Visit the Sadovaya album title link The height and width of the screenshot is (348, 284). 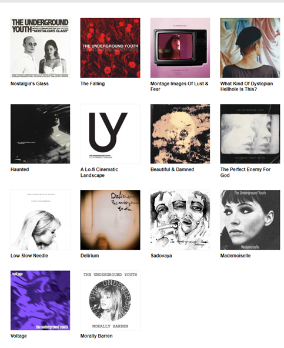tap(161, 256)
